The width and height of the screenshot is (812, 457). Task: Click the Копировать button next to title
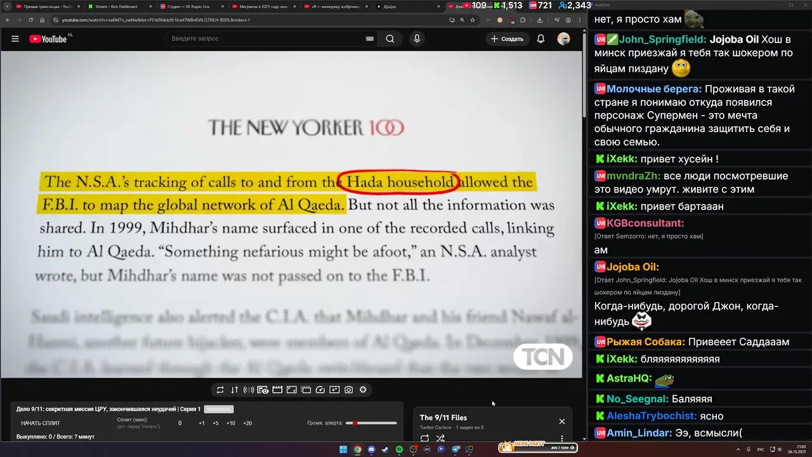click(x=219, y=409)
